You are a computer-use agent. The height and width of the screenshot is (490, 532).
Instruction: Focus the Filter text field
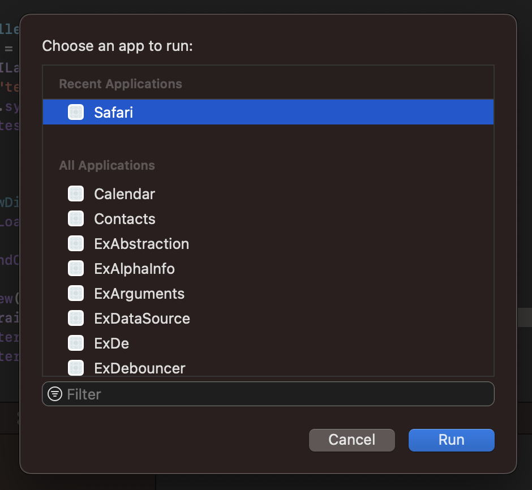point(268,394)
